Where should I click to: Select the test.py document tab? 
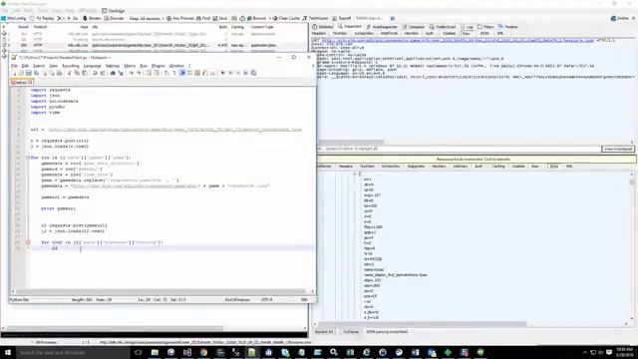click(21, 82)
